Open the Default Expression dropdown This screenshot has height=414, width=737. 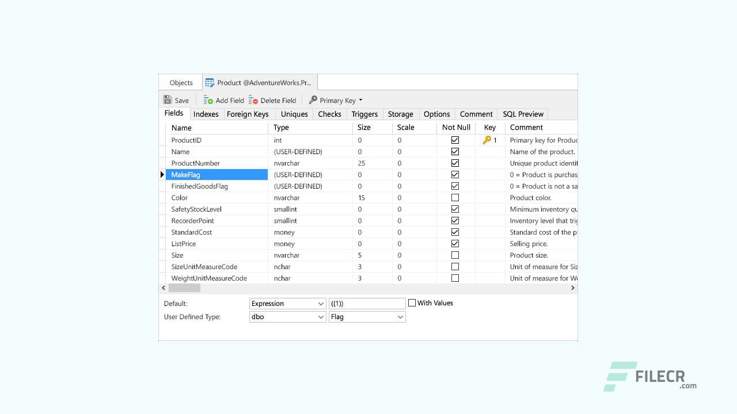point(321,303)
